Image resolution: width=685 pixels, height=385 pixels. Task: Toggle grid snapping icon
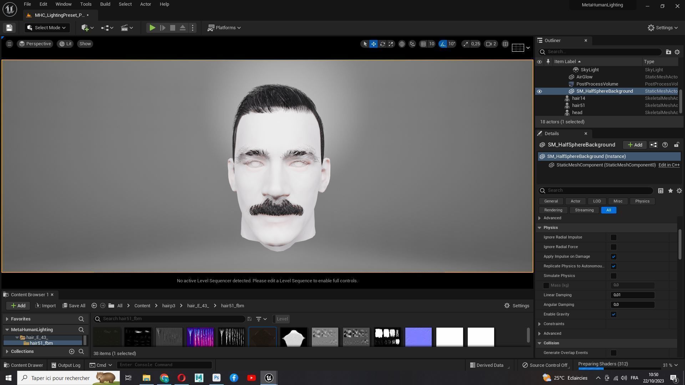click(423, 44)
